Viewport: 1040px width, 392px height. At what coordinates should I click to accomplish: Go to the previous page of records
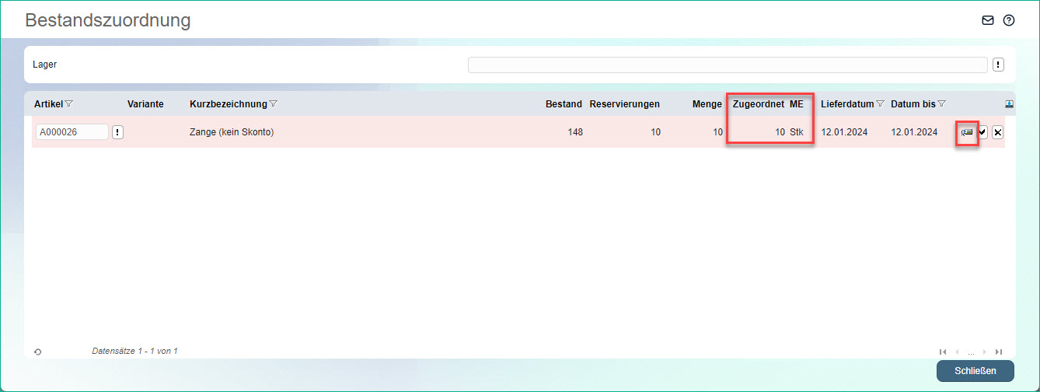(957, 352)
